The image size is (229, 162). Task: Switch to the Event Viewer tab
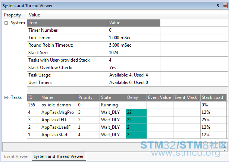16,156
